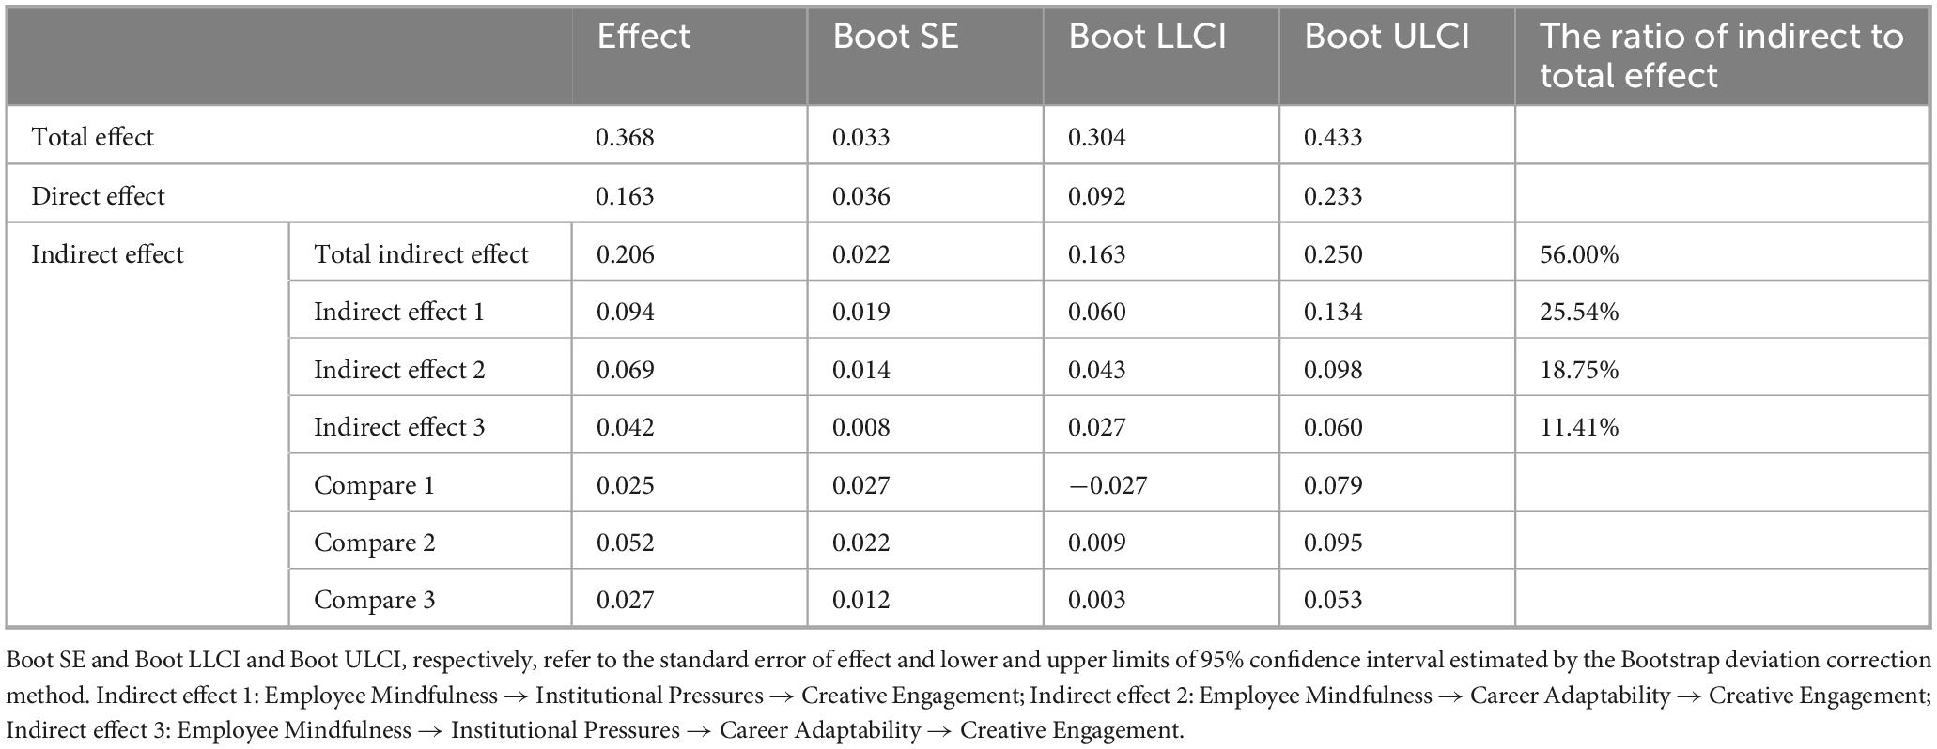
Task: Click the ratio of indirect to total effect header
Action: point(1721,56)
